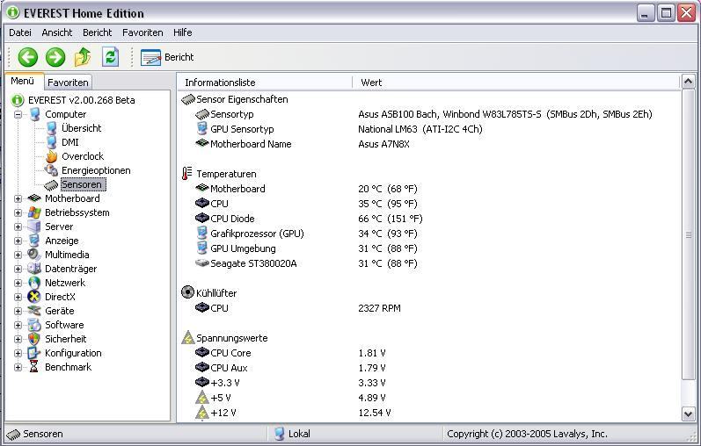Click the Temperaturen thermometer icon
This screenshot has height=446, width=701.
tap(186, 174)
